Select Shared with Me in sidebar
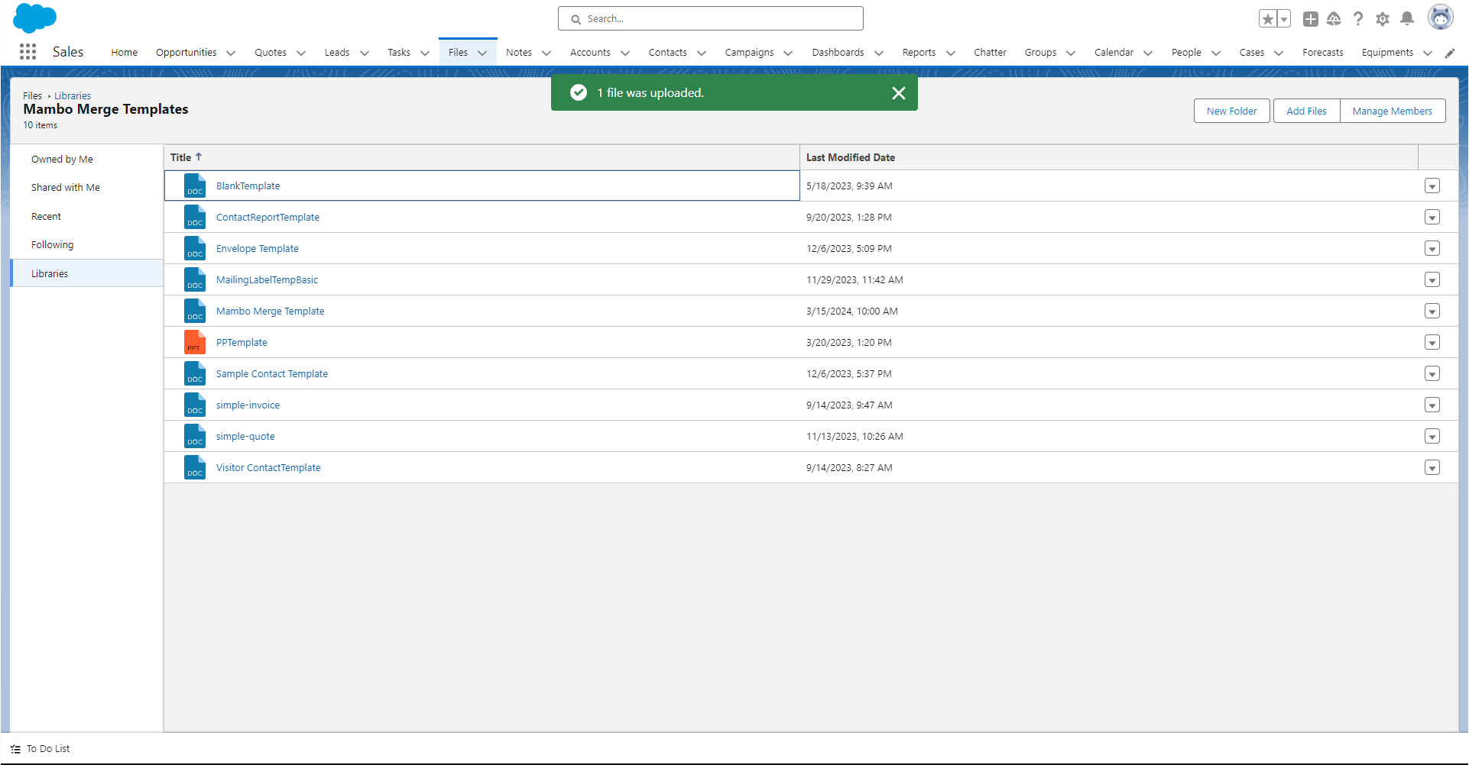This screenshot has width=1469, height=765. click(66, 188)
